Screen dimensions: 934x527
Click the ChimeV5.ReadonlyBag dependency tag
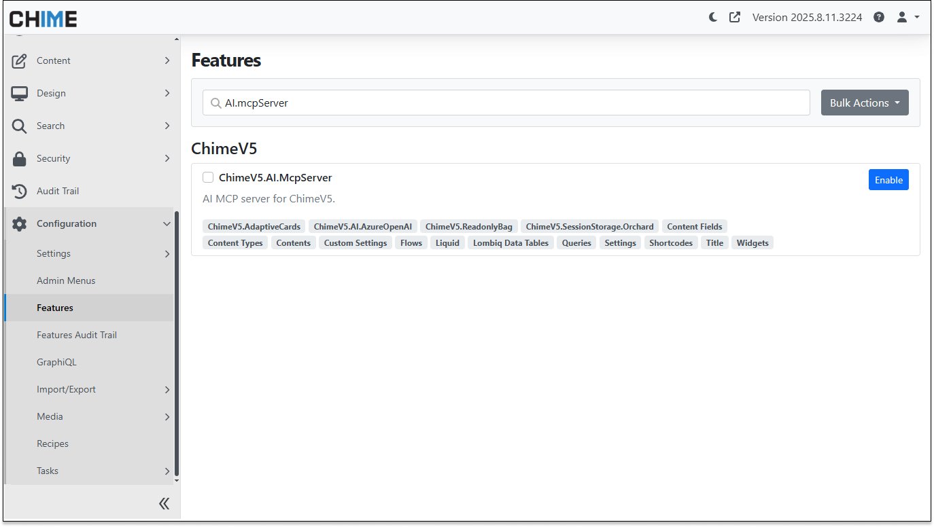click(x=469, y=226)
